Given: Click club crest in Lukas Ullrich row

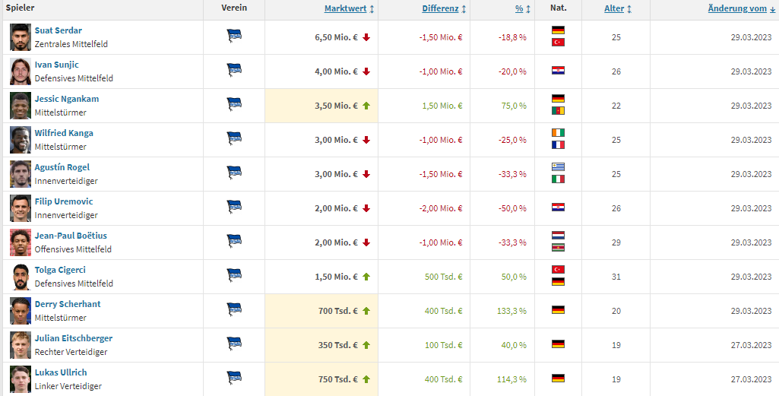Looking at the screenshot, I should [234, 378].
